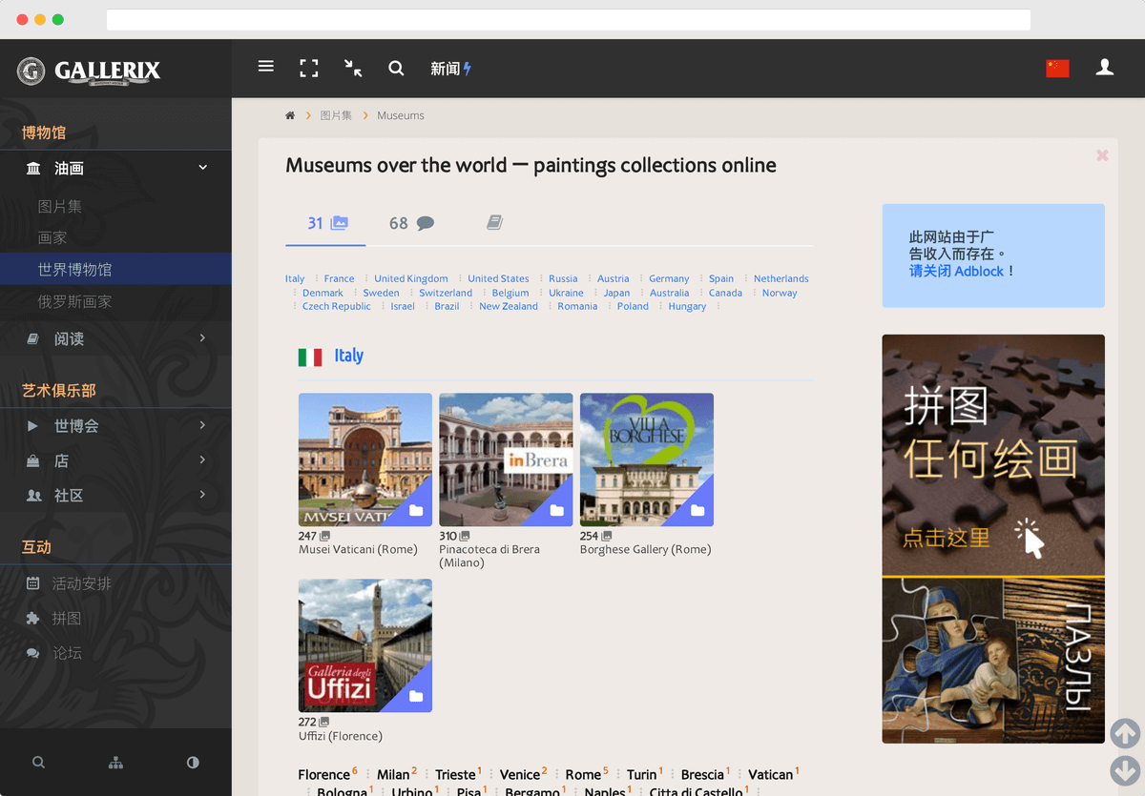Click the sitemap icon in sidebar footer
The image size is (1145, 796).
[x=115, y=763]
